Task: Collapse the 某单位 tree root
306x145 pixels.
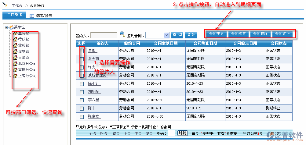Action: click(6, 27)
